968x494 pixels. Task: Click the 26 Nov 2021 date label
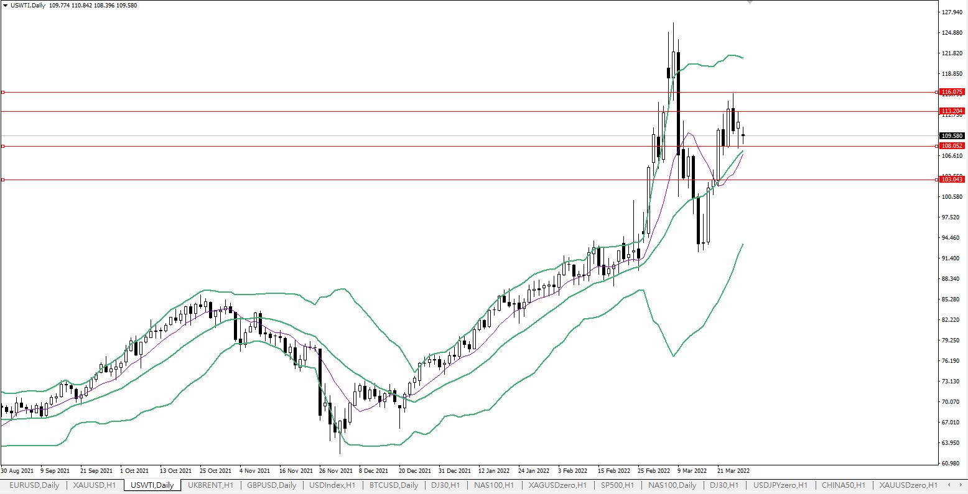point(335,471)
